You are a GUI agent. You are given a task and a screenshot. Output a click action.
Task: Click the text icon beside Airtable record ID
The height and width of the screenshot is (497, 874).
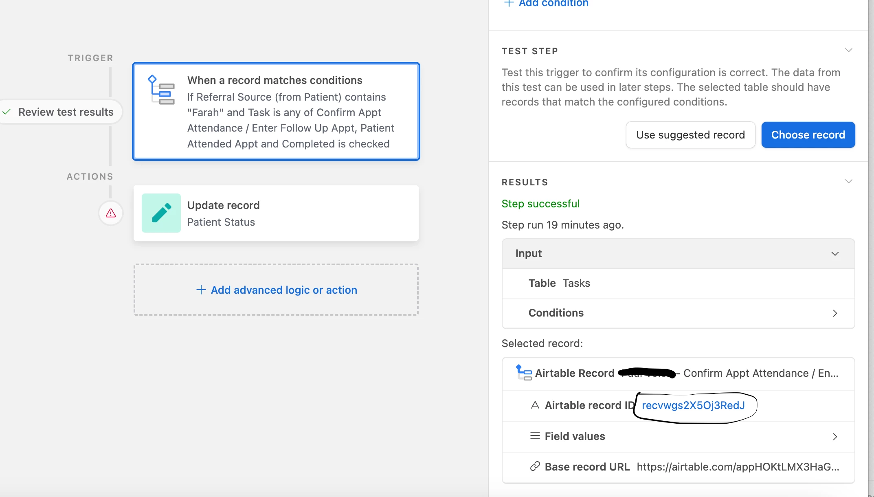point(535,405)
